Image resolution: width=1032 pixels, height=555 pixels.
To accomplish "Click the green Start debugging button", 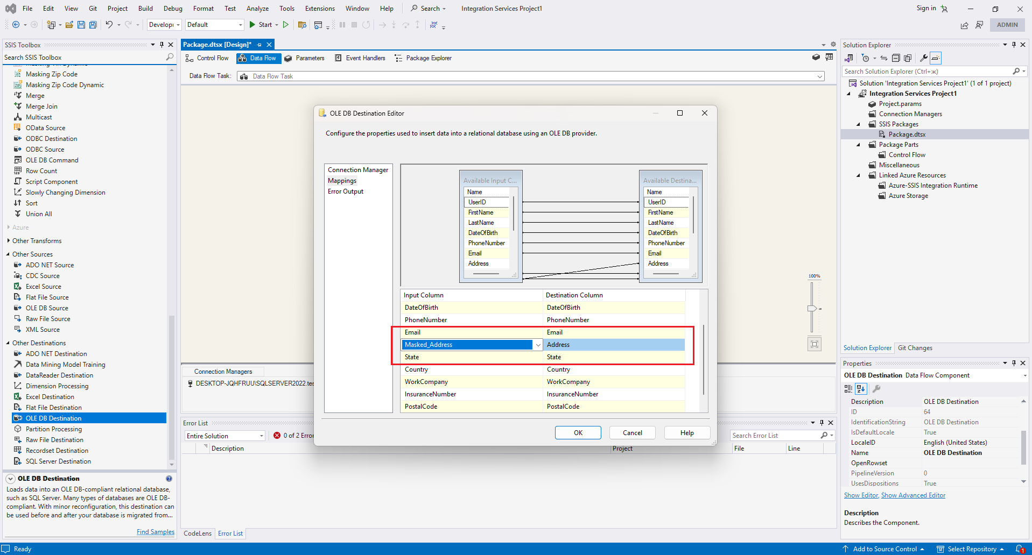I will click(261, 25).
